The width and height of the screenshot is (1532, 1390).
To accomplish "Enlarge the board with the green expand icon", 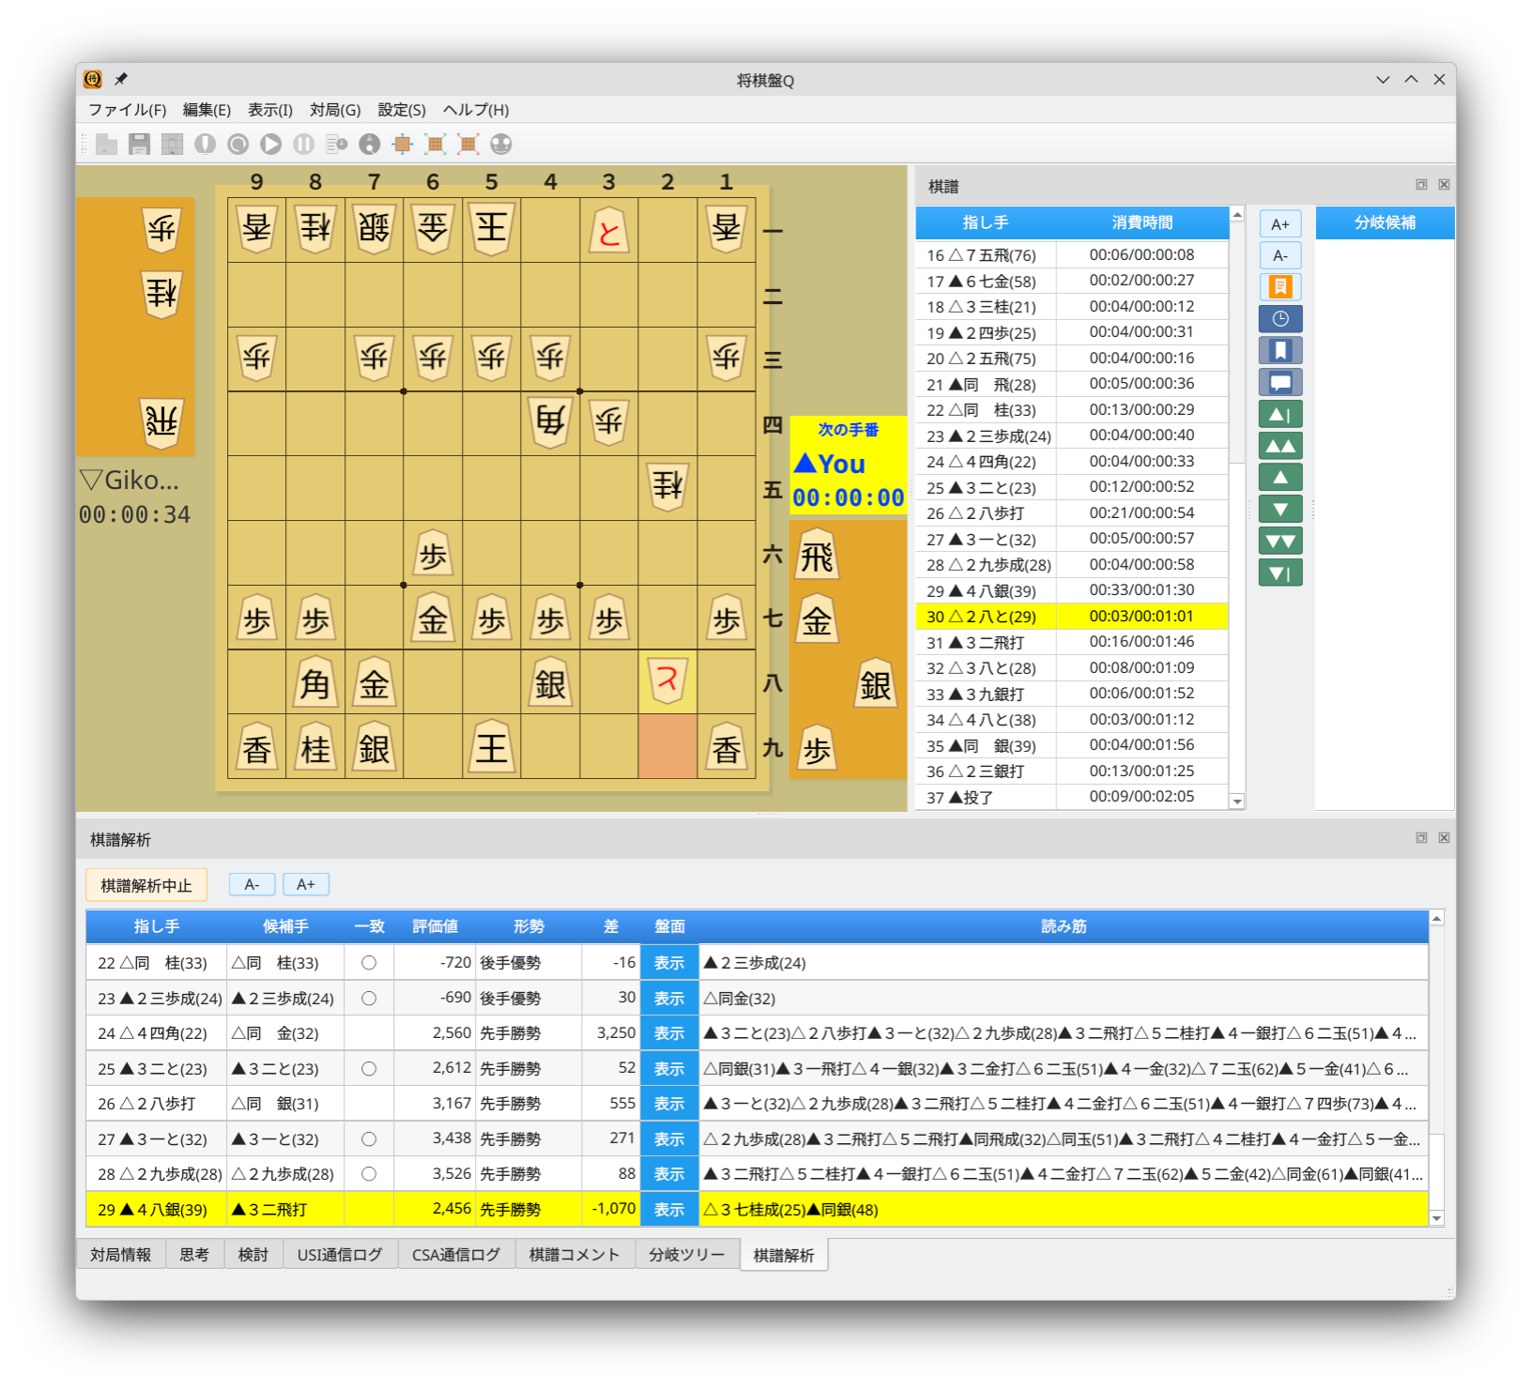I will click(436, 144).
